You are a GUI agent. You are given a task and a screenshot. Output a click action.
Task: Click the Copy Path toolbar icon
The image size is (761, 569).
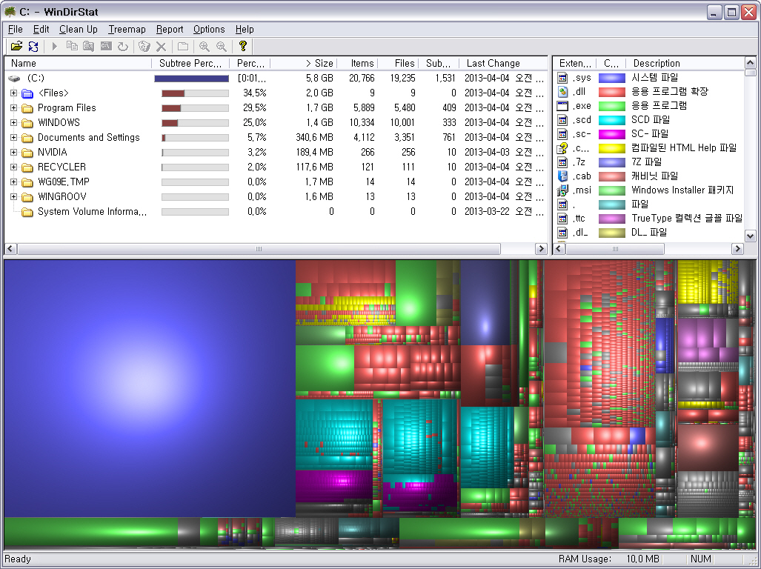pos(72,46)
